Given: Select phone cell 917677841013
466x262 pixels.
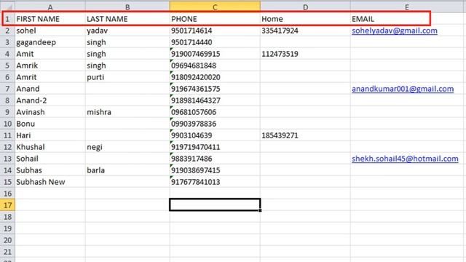Looking at the screenshot, I should tap(215, 182).
